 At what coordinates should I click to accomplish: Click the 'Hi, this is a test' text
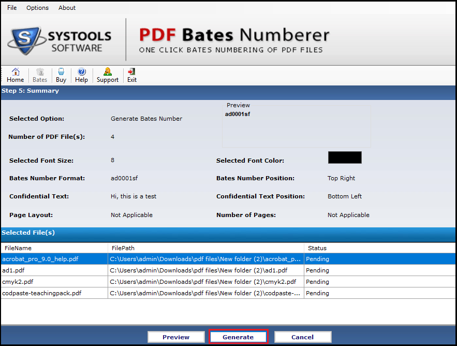tap(134, 196)
